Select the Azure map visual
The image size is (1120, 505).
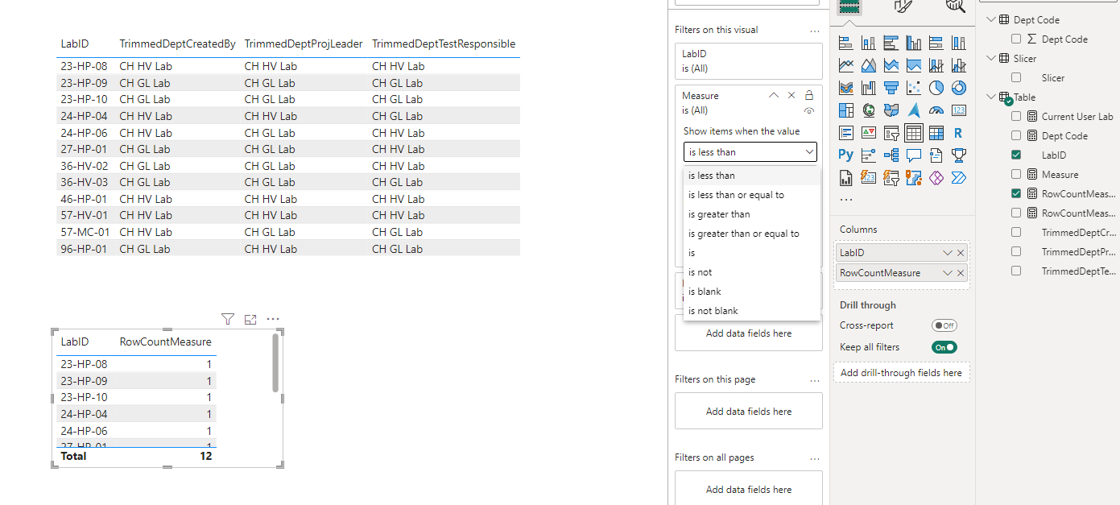(x=914, y=110)
